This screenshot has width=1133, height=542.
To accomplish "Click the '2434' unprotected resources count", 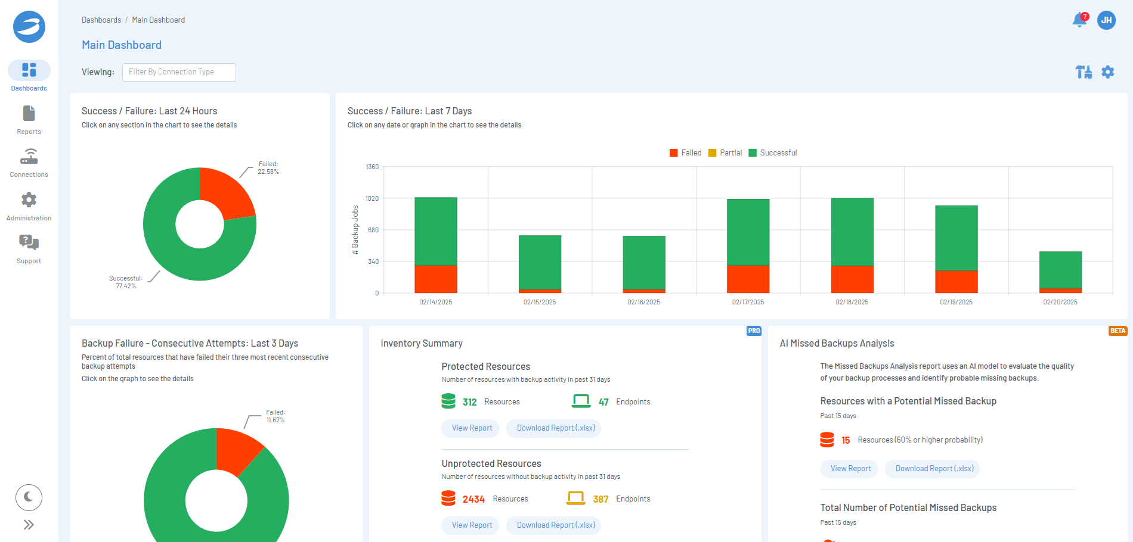I will [x=473, y=499].
